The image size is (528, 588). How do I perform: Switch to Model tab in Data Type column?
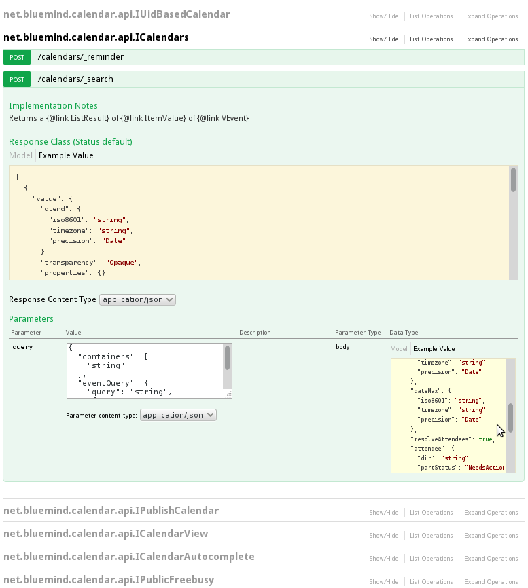[399, 349]
